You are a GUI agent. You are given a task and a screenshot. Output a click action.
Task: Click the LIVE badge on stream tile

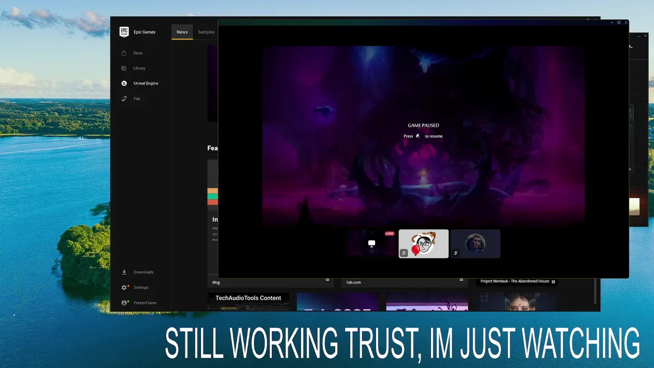390,234
